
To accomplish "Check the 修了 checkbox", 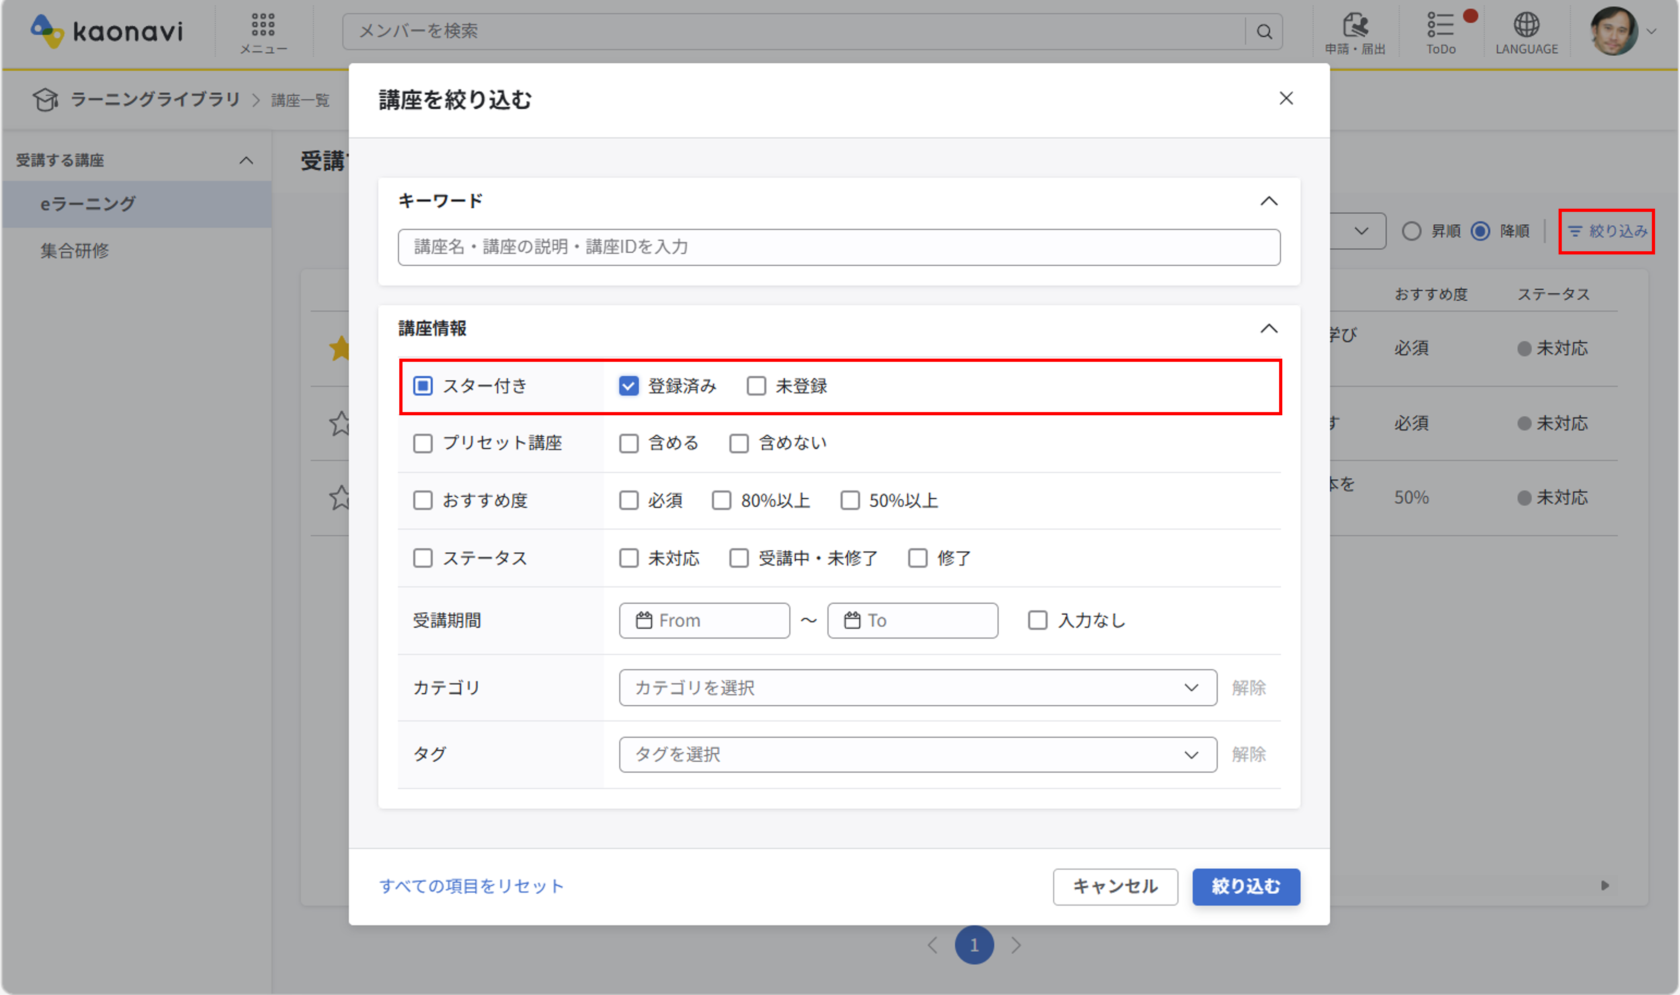I will point(918,558).
